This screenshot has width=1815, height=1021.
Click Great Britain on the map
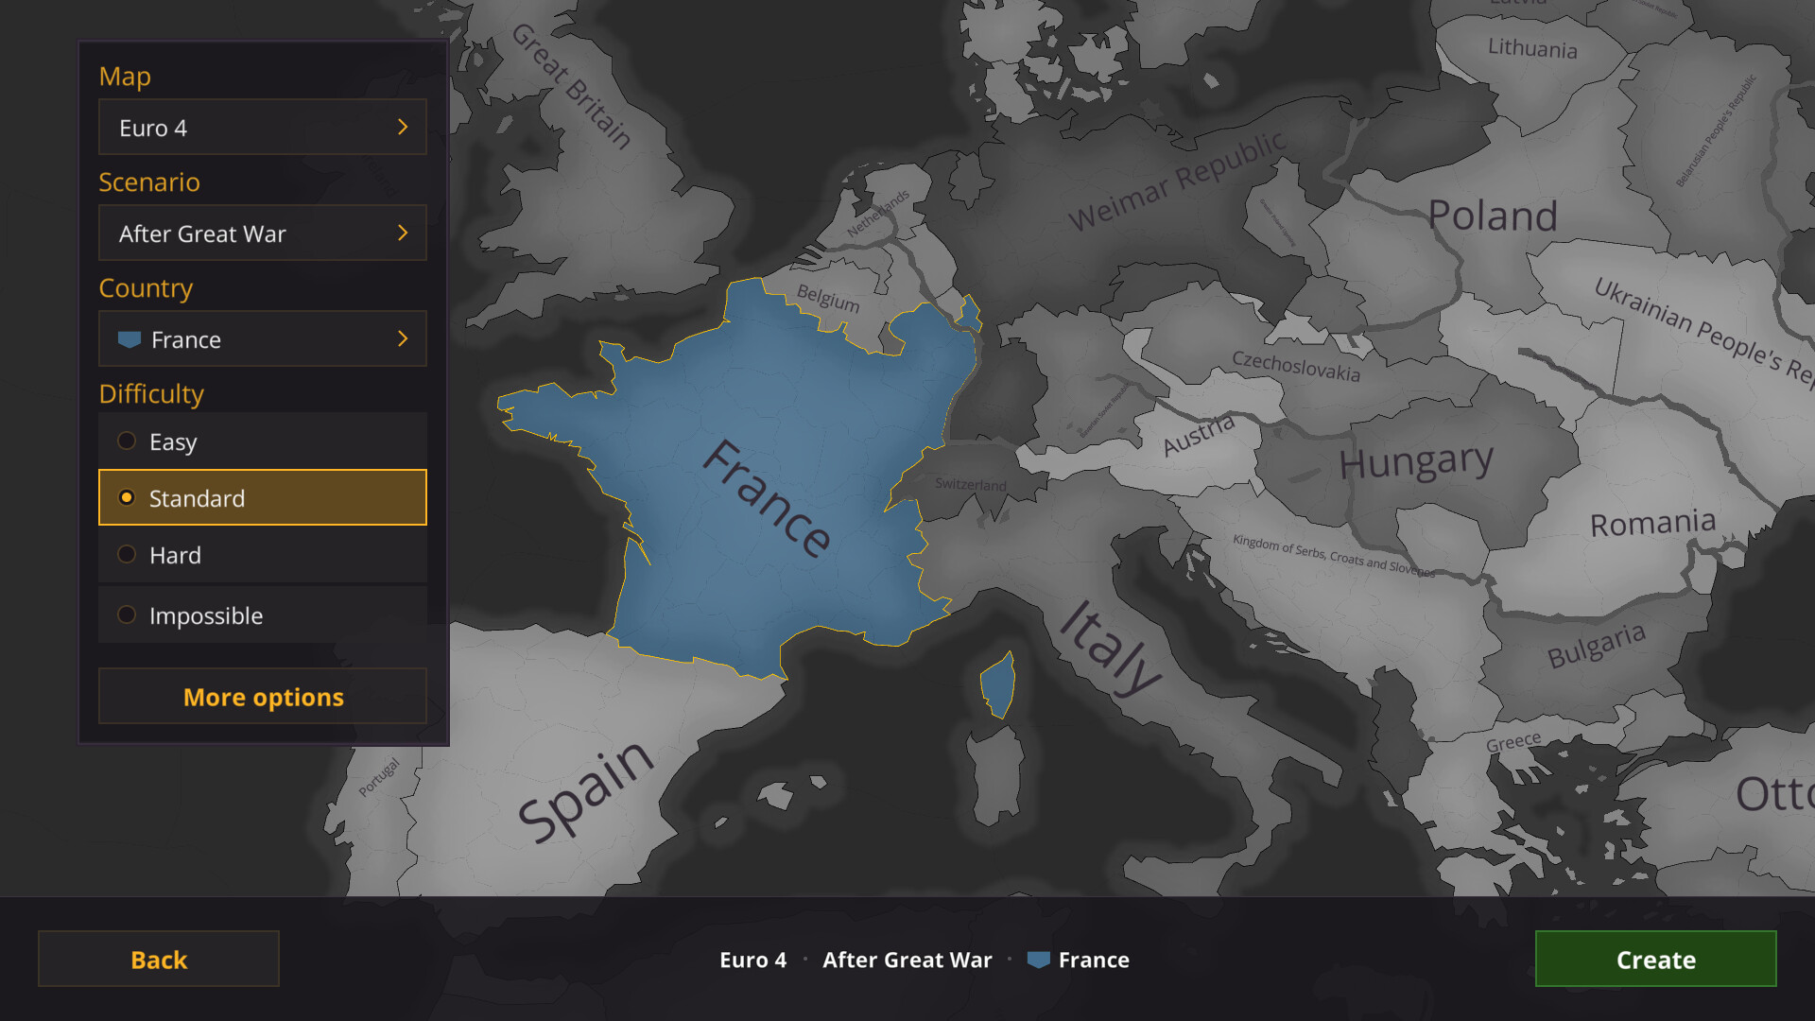click(x=571, y=88)
